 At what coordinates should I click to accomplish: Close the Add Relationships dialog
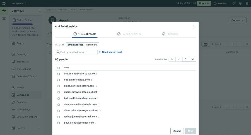[x=194, y=26]
